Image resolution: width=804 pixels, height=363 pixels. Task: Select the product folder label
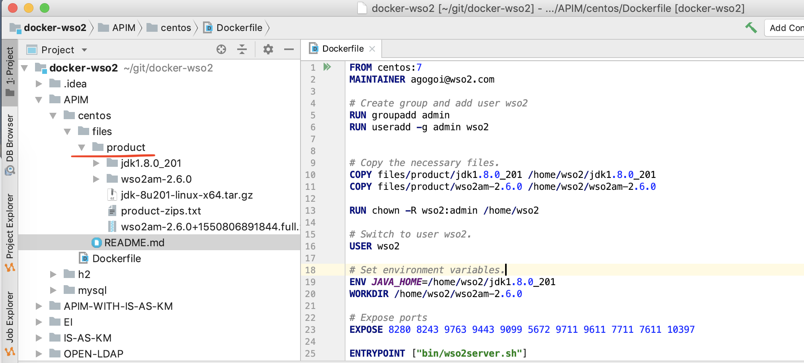(x=126, y=147)
